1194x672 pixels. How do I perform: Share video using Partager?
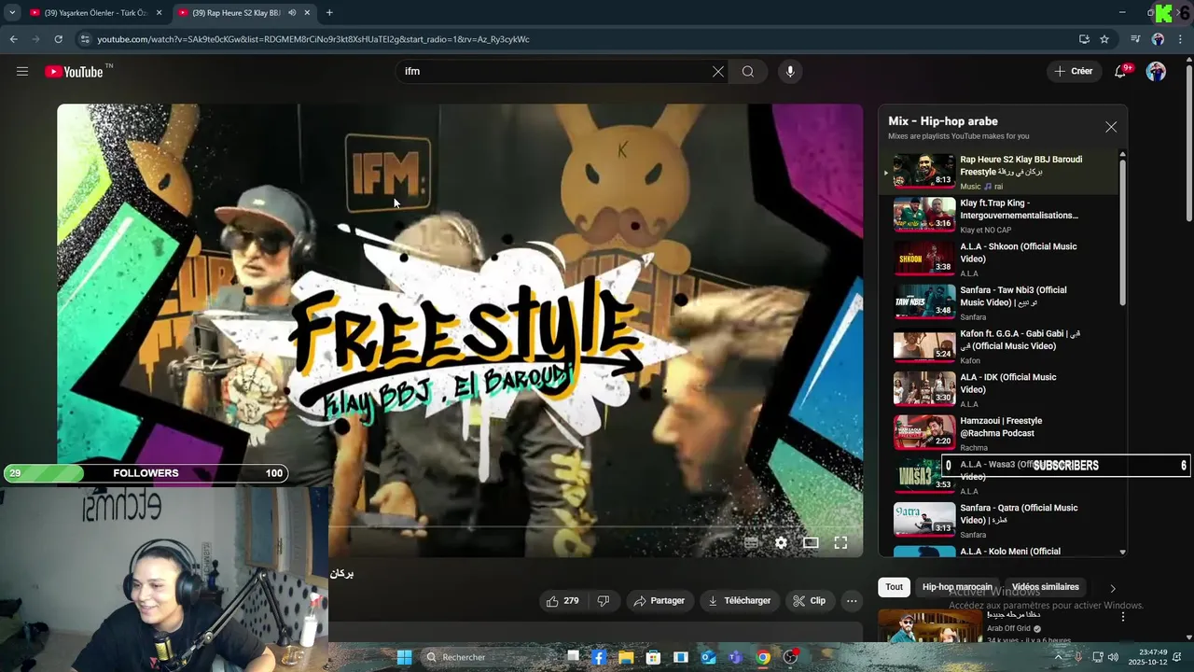point(659,601)
